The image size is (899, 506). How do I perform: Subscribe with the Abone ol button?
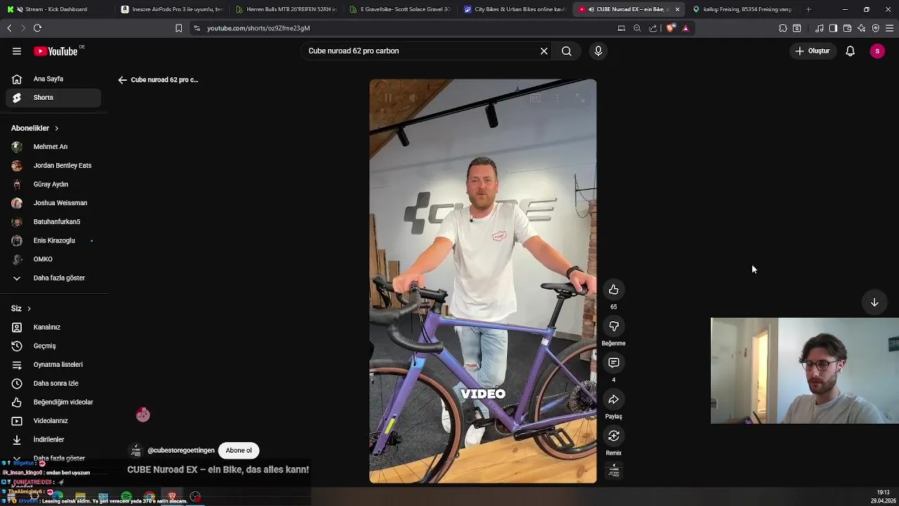click(239, 450)
